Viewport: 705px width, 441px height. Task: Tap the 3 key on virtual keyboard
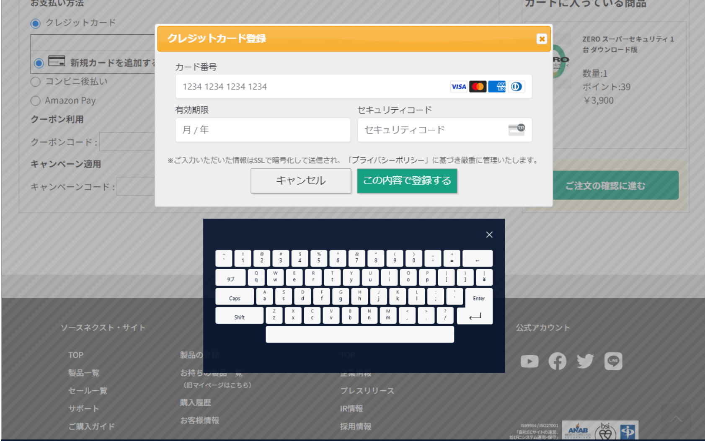click(281, 258)
